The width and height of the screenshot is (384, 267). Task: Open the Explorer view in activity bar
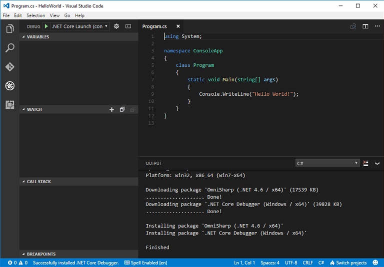point(10,29)
